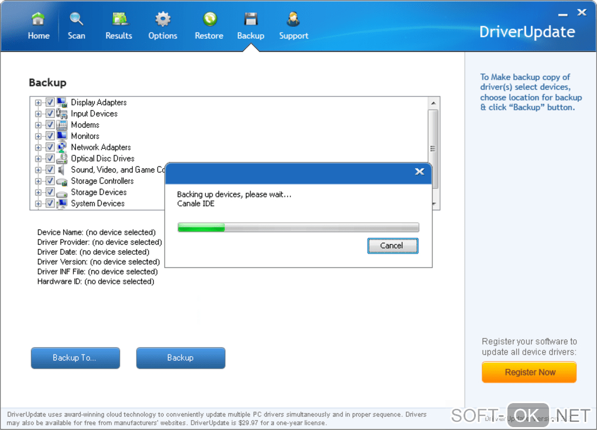This screenshot has width=597, height=430.
Task: Expand the Modems tree node
Action: point(38,125)
